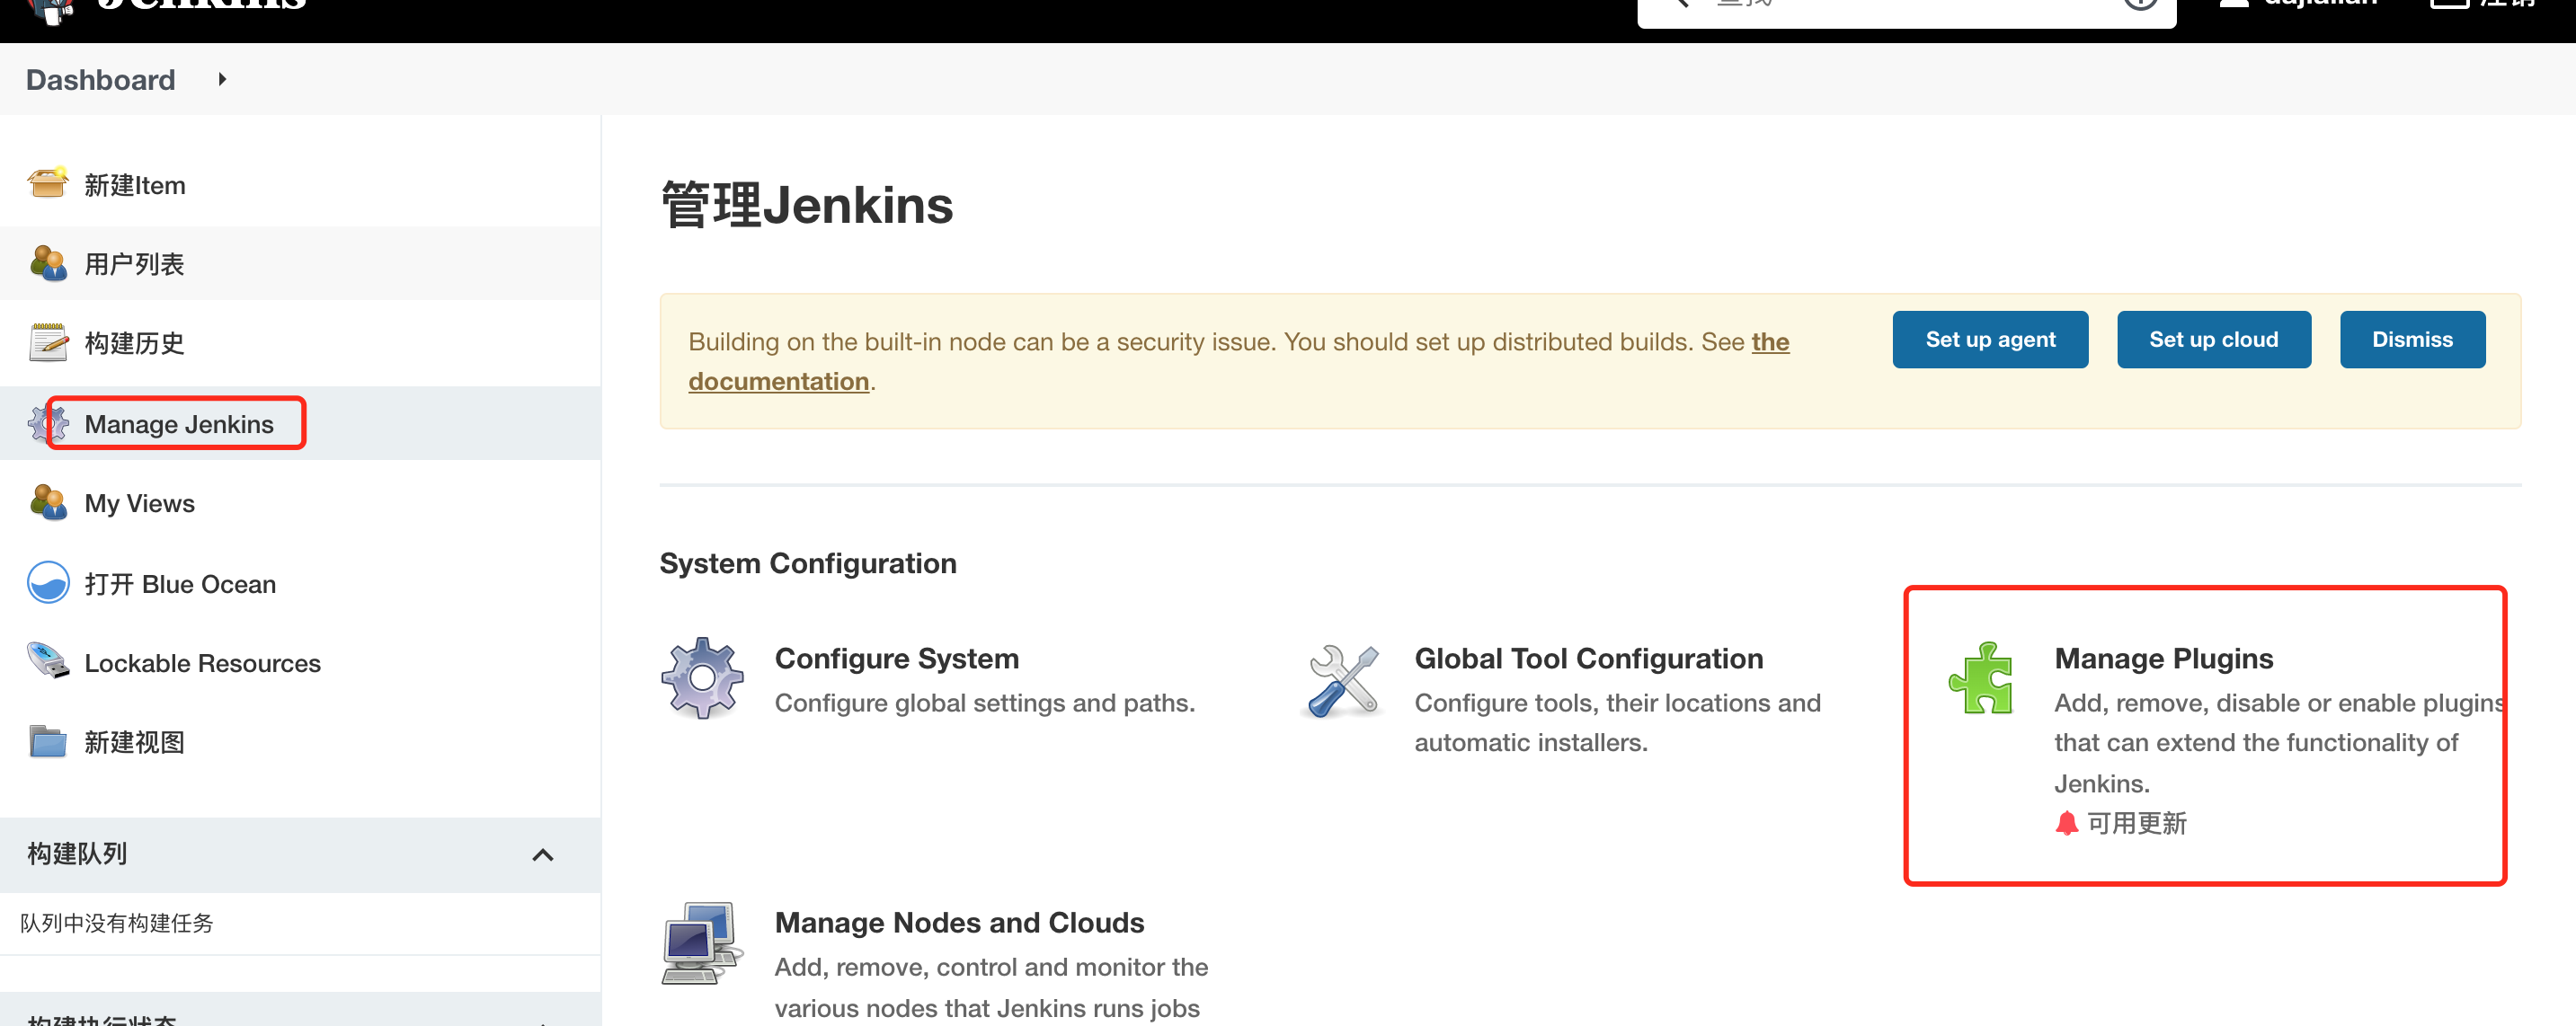Screen dimensions: 2576x1026
Task: Expand the Dashboard breadcrumb arrow
Action: point(222,79)
